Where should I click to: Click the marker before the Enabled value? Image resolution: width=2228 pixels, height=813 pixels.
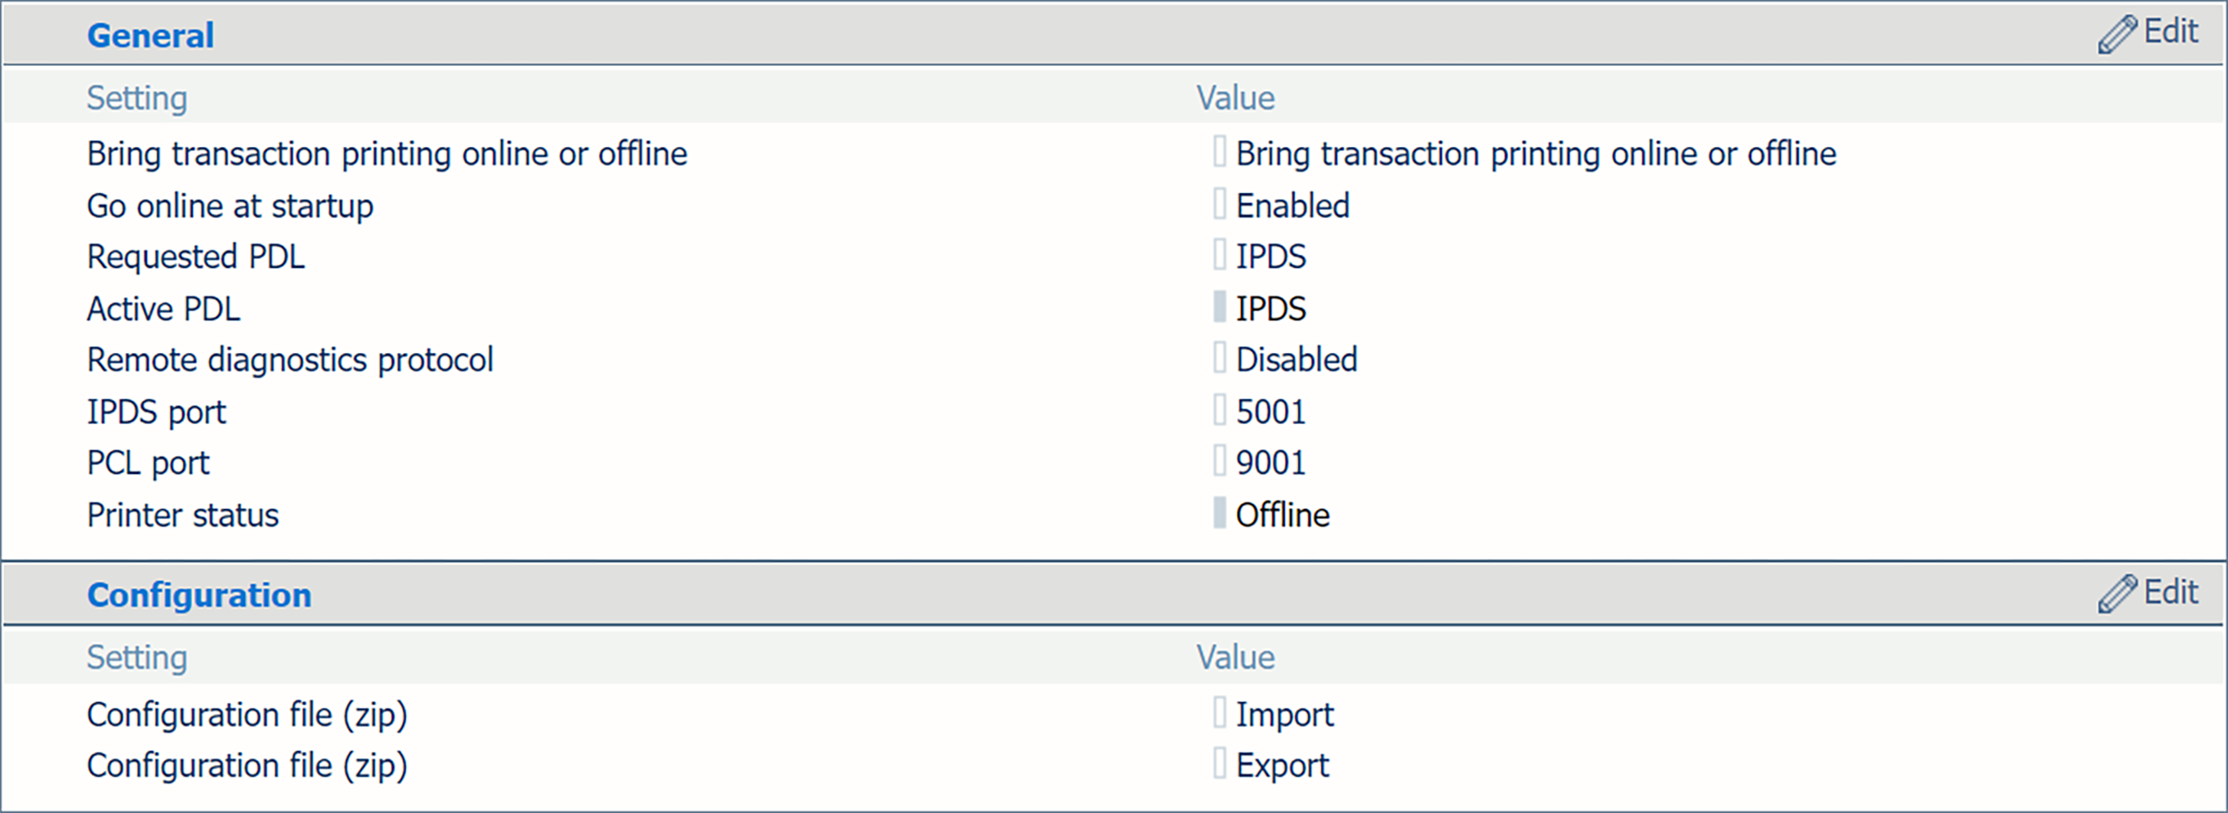pyautogui.click(x=1219, y=204)
